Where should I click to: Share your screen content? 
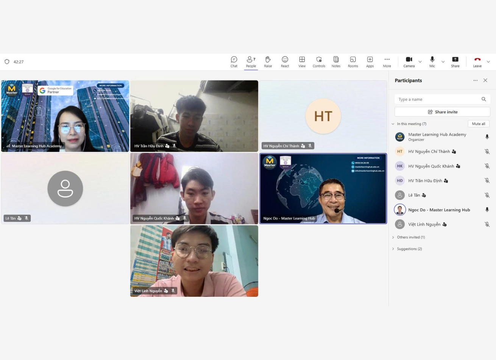point(455,62)
